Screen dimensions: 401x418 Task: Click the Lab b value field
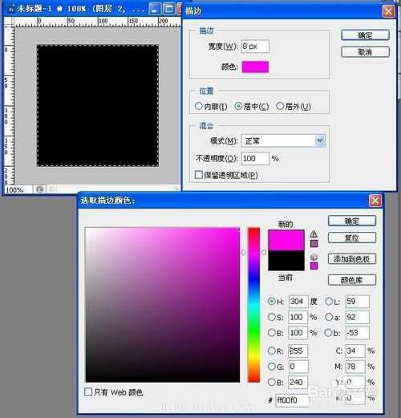pos(358,333)
